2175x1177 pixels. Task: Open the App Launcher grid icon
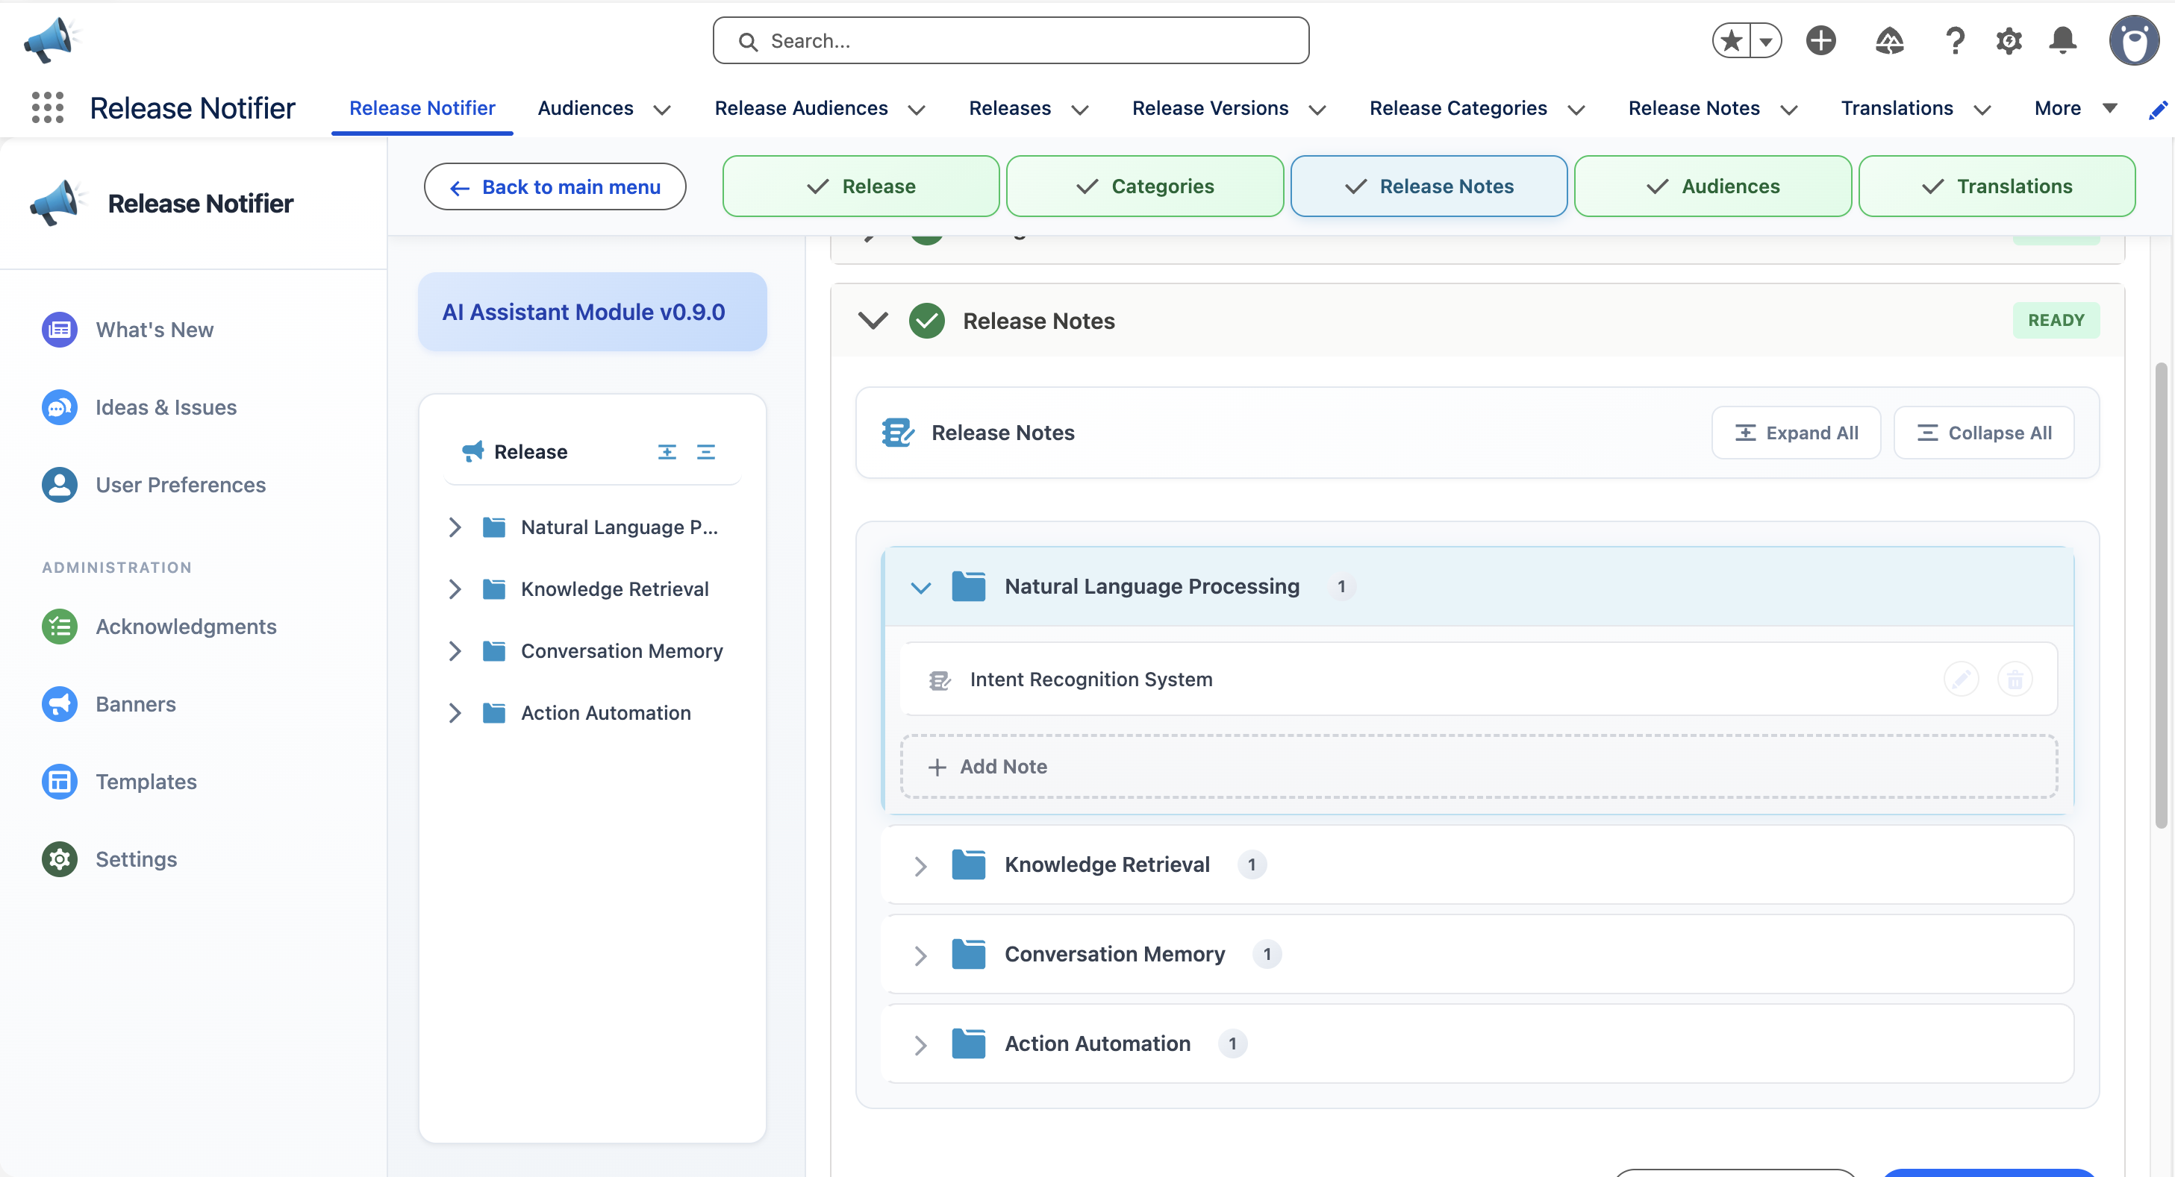[47, 107]
